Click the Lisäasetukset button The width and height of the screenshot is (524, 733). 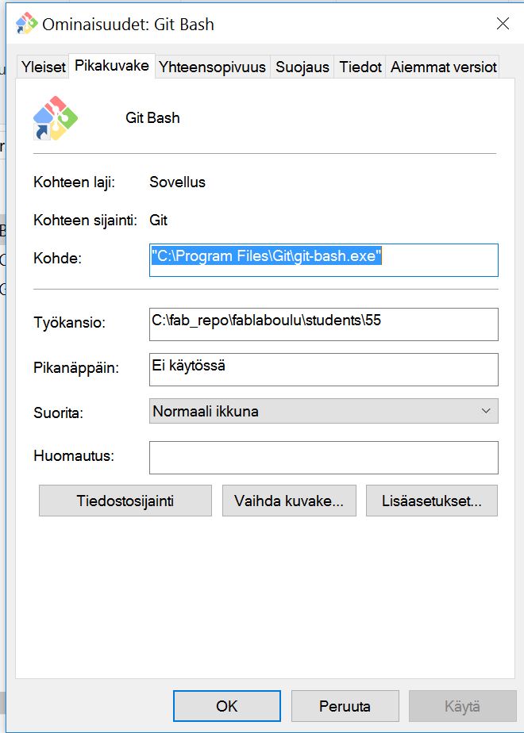(432, 501)
